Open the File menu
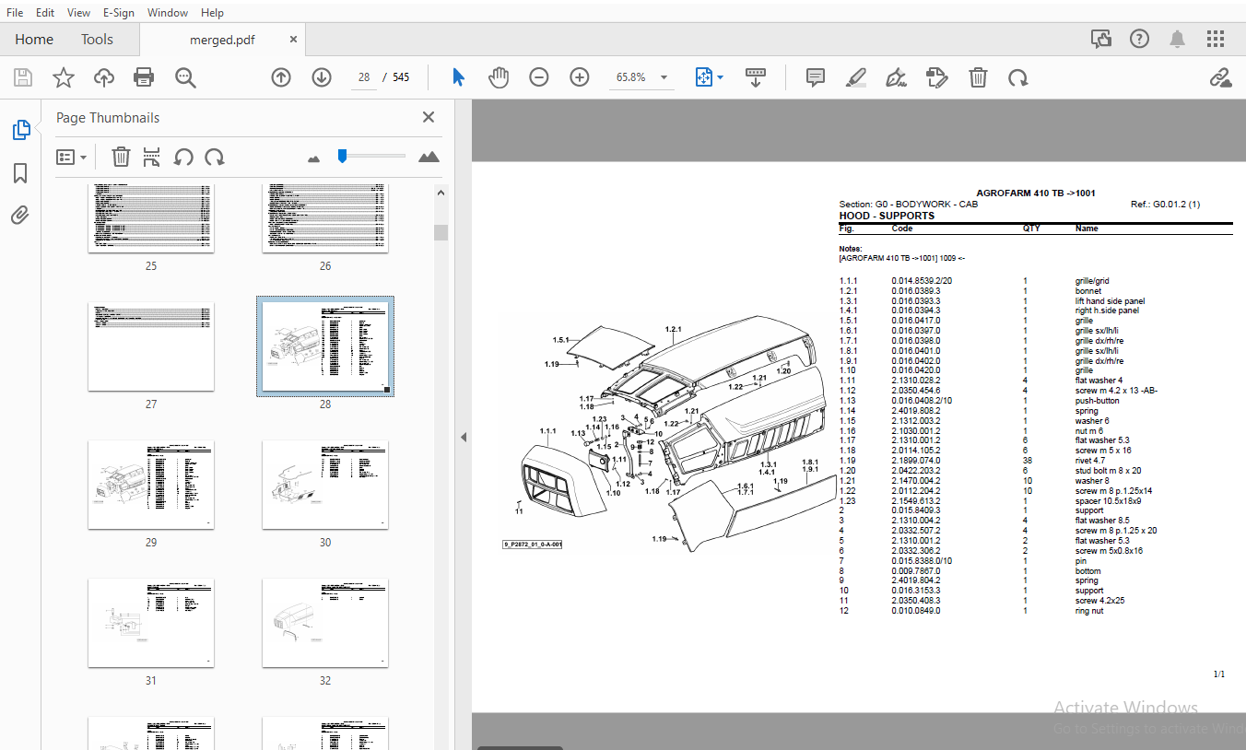1246x750 pixels. coord(15,13)
